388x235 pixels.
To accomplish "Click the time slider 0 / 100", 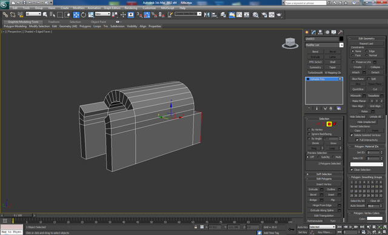I will (x=18, y=216).
